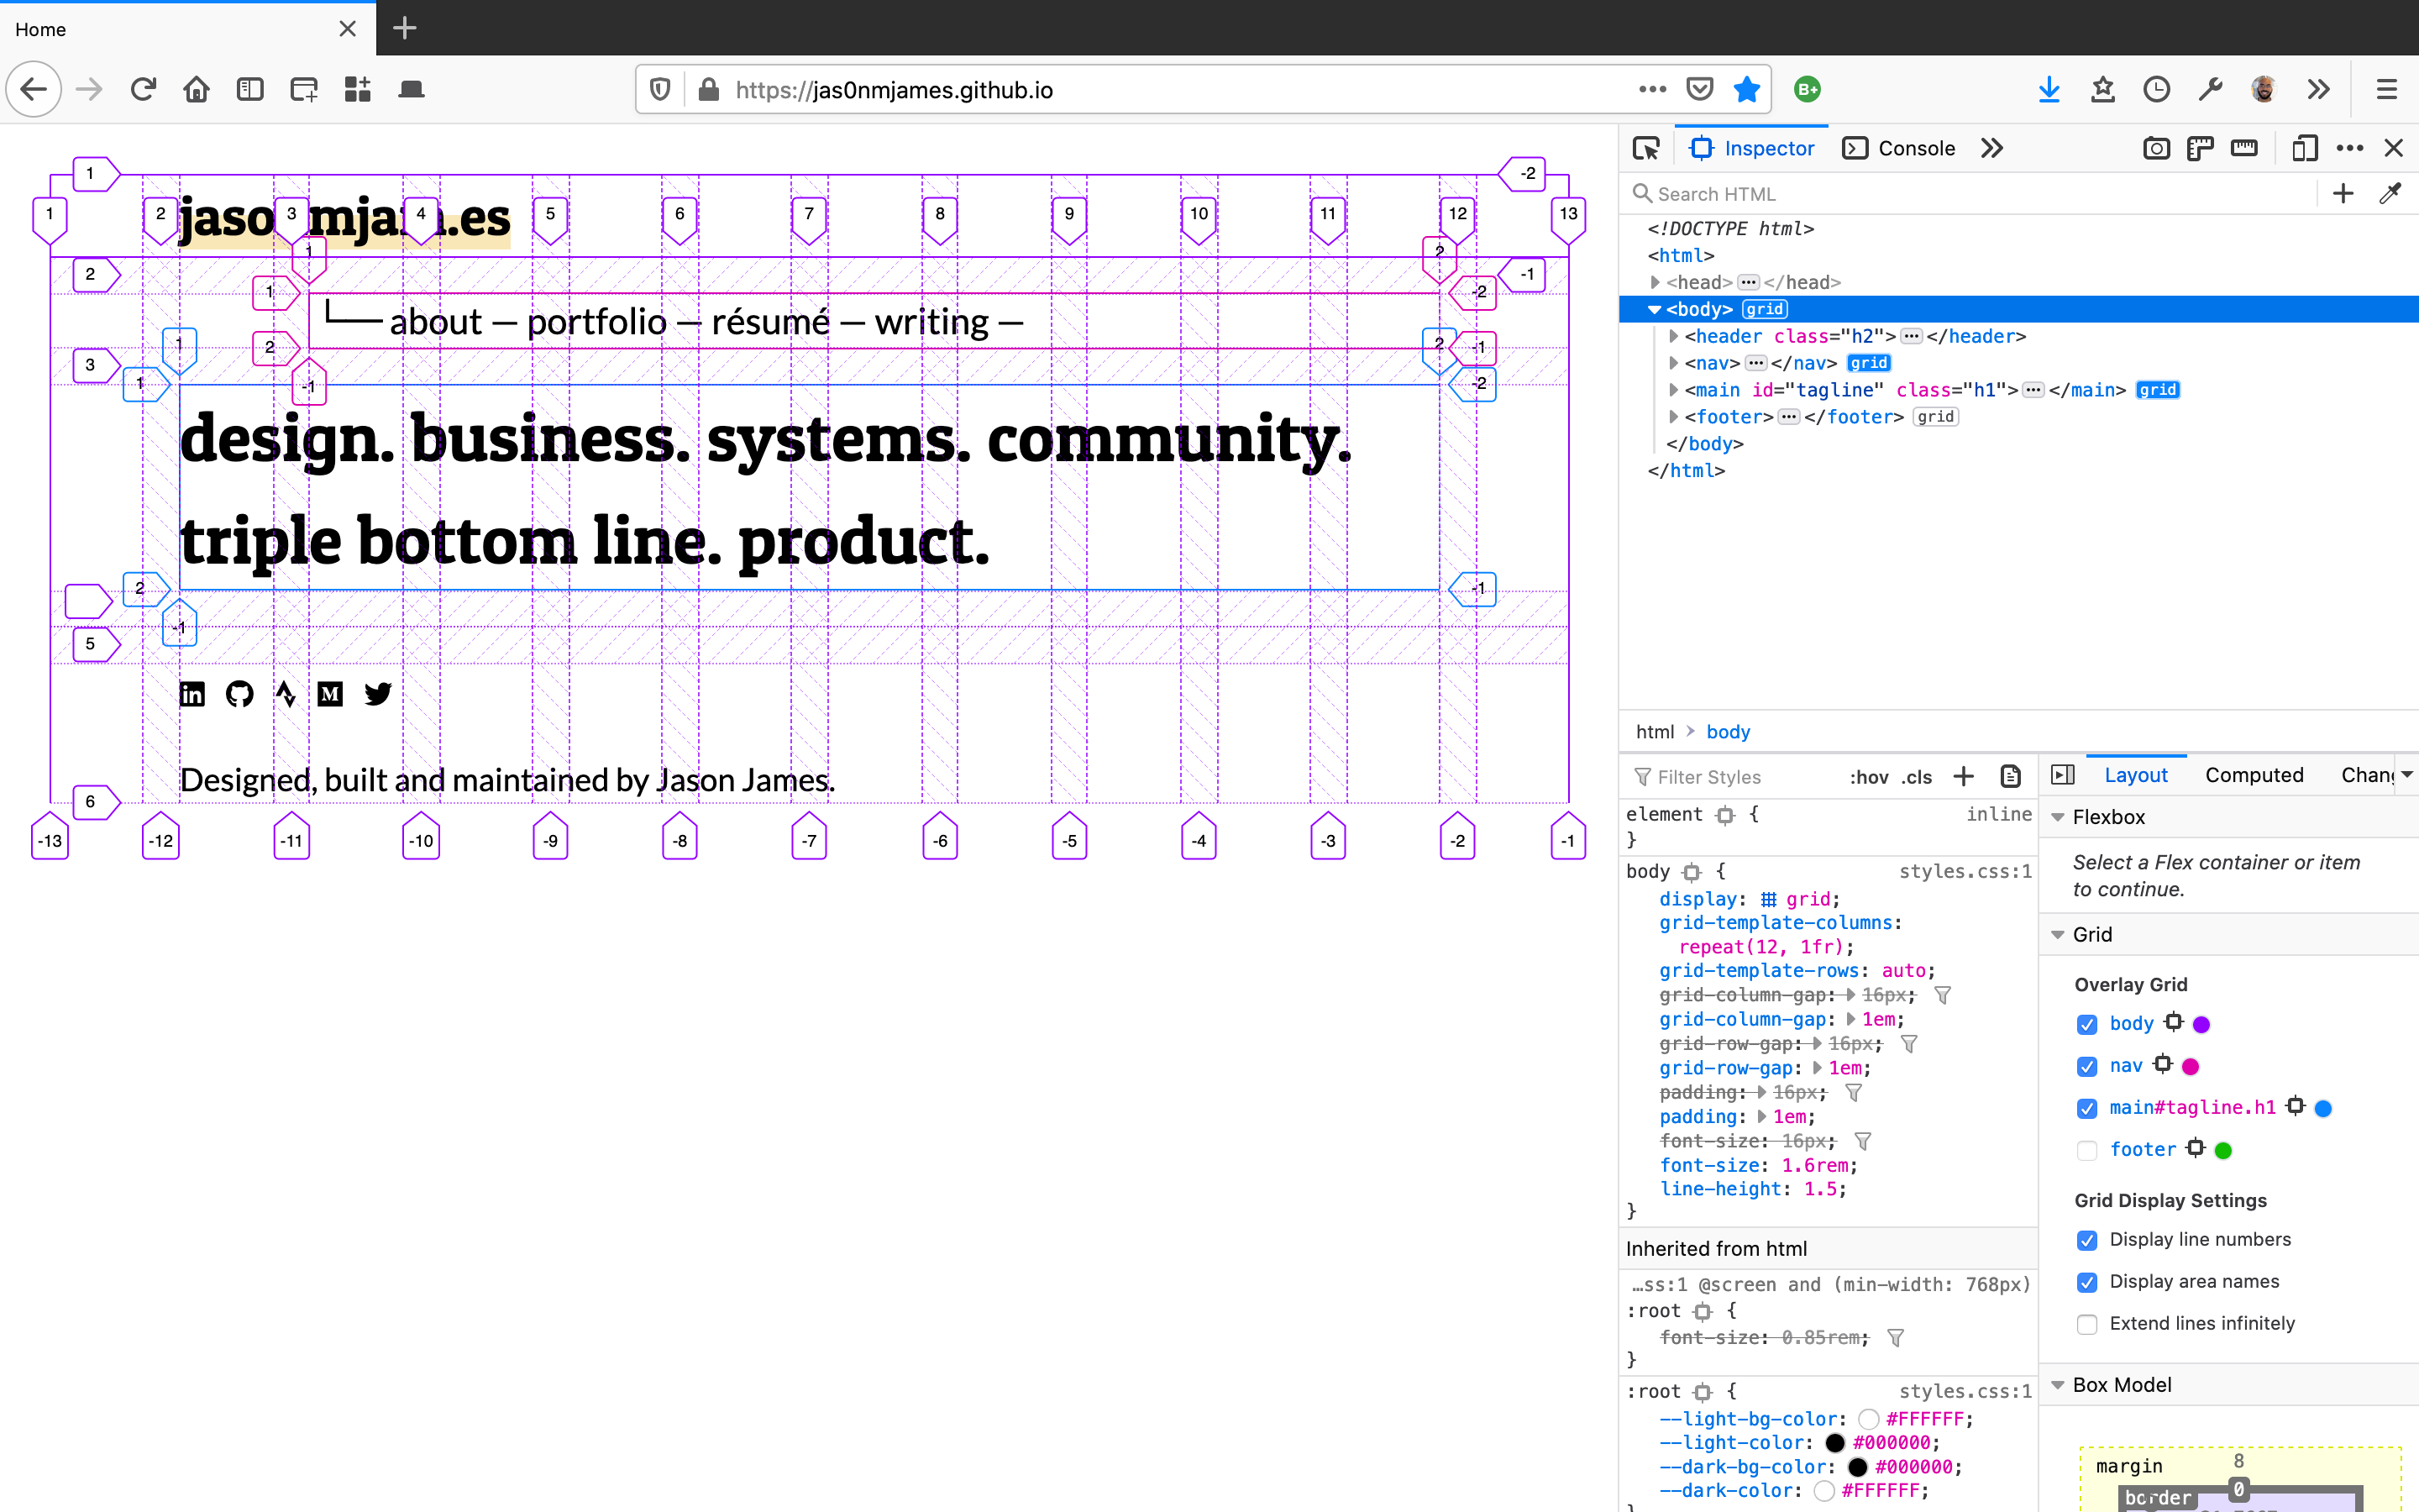Open the Computed tab
The height and width of the screenshot is (1512, 2419).
click(2253, 775)
